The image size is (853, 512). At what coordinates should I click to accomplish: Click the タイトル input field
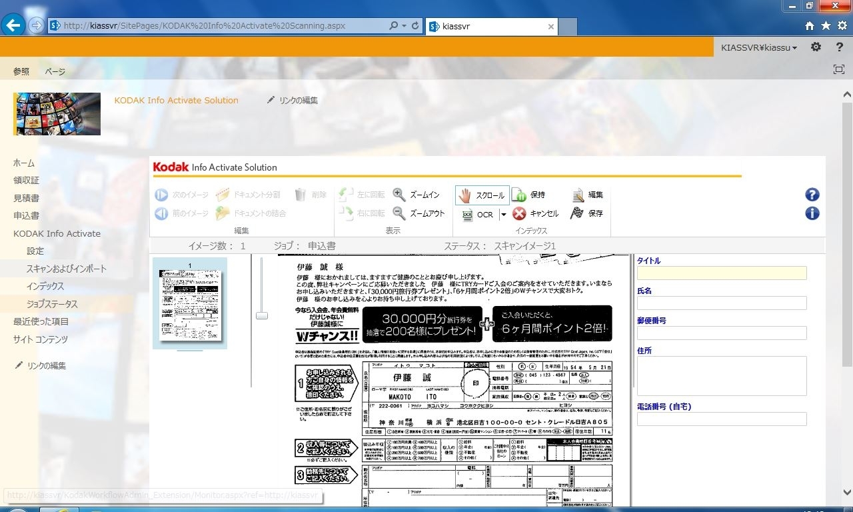[722, 273]
